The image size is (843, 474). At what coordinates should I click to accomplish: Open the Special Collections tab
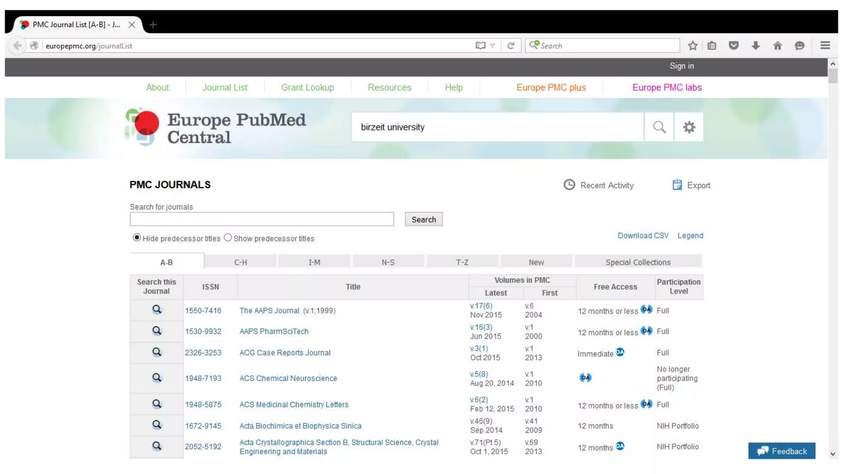point(638,262)
